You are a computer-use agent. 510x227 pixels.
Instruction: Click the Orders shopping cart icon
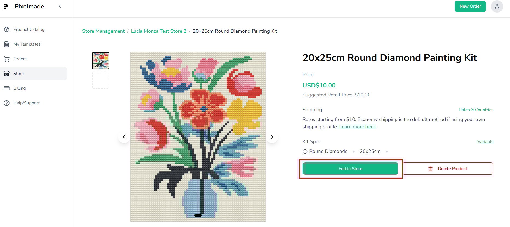coord(7,59)
